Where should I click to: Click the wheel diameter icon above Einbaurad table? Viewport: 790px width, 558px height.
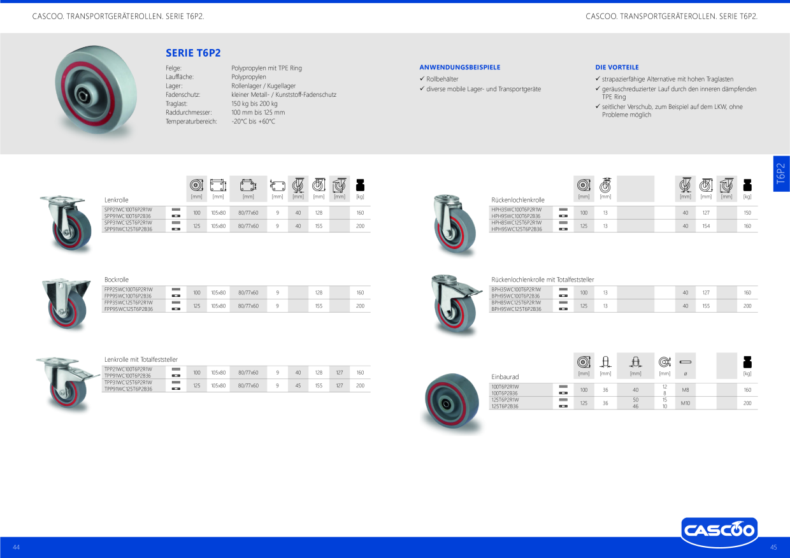[584, 362]
